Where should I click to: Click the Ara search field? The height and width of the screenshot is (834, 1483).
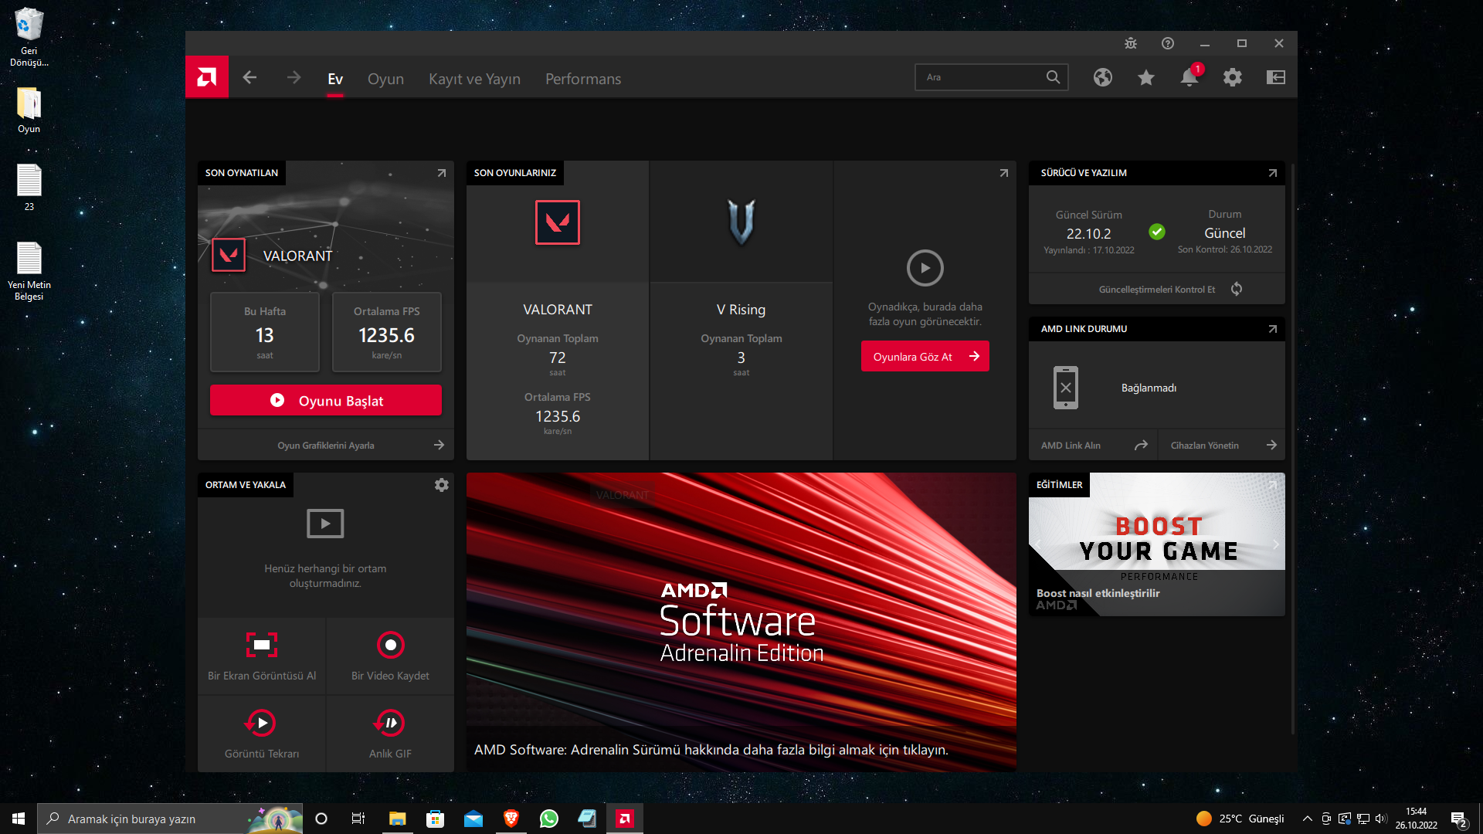click(x=981, y=77)
